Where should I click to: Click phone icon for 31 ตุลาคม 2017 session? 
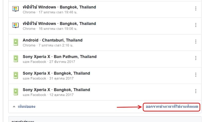pyautogui.click(x=15, y=75)
